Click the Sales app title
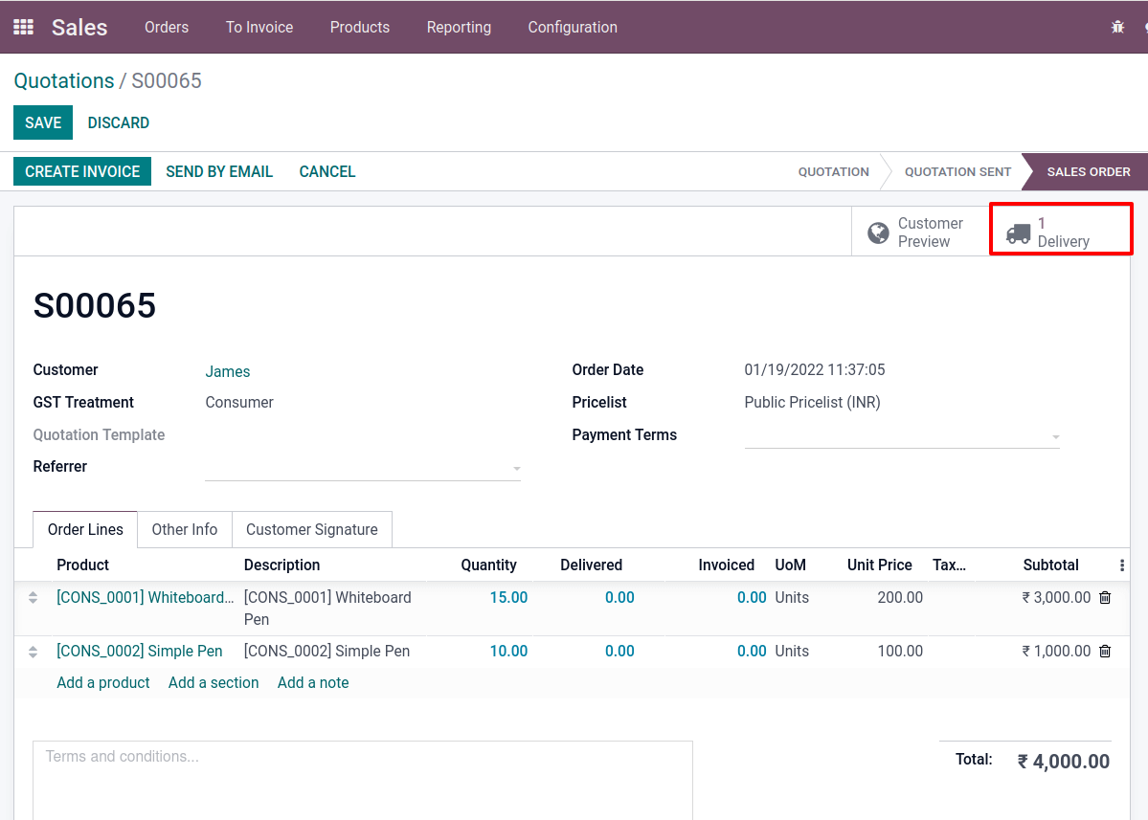This screenshot has height=820, width=1148. point(79,27)
